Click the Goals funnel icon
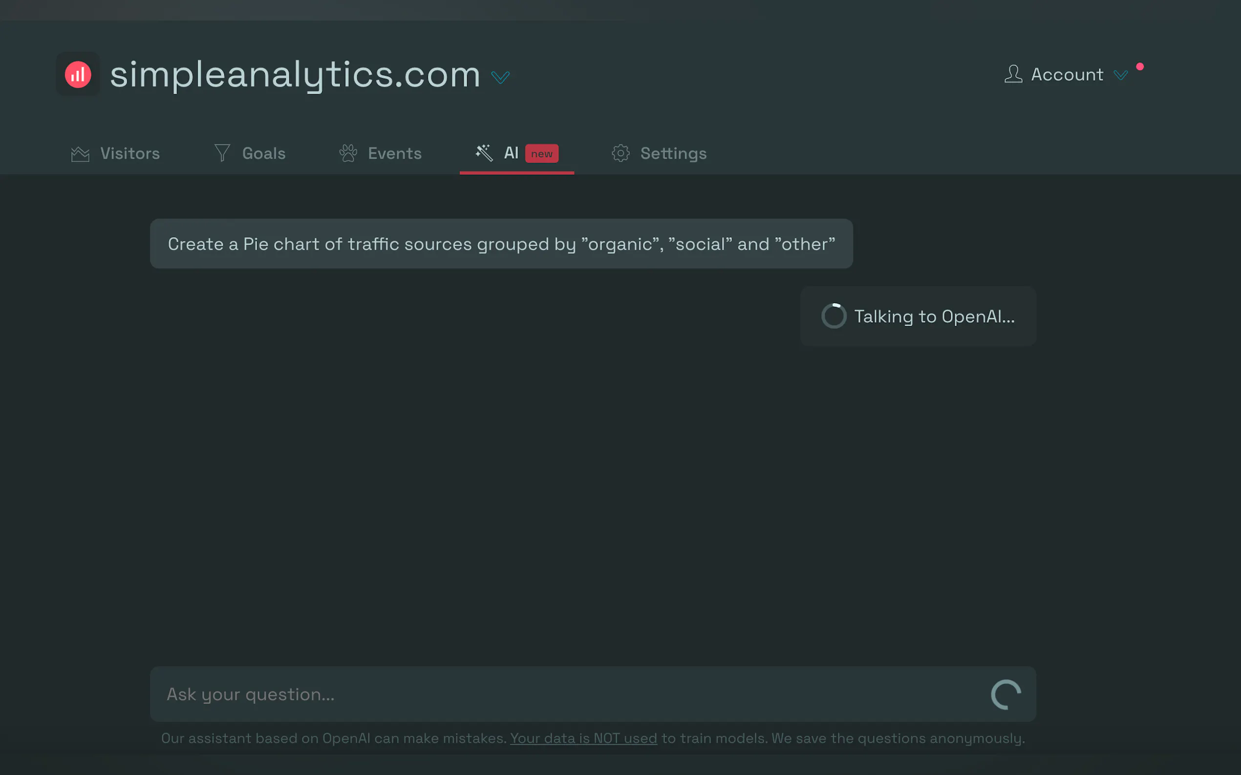 [x=222, y=153]
